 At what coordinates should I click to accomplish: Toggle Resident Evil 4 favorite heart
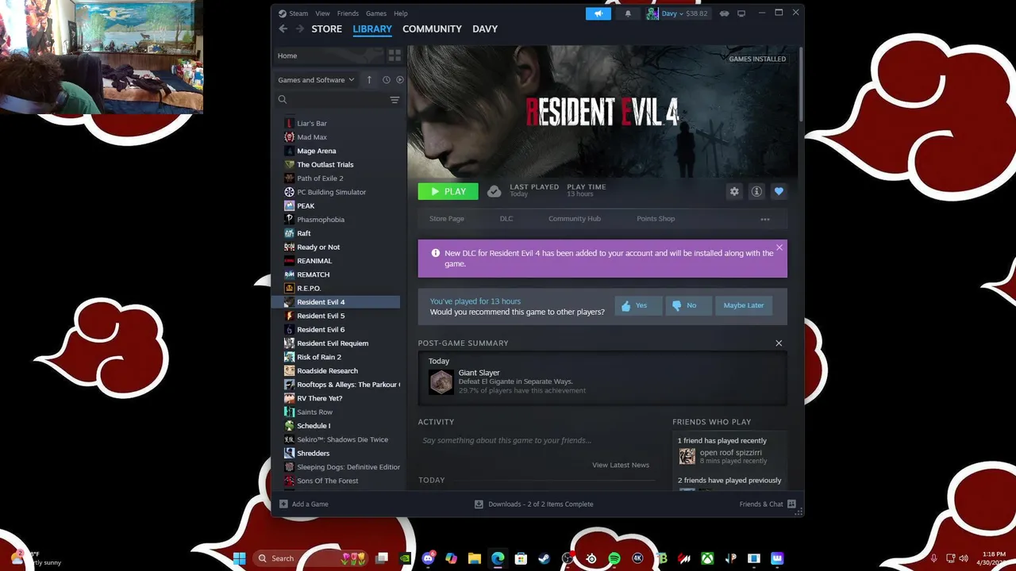tap(779, 191)
